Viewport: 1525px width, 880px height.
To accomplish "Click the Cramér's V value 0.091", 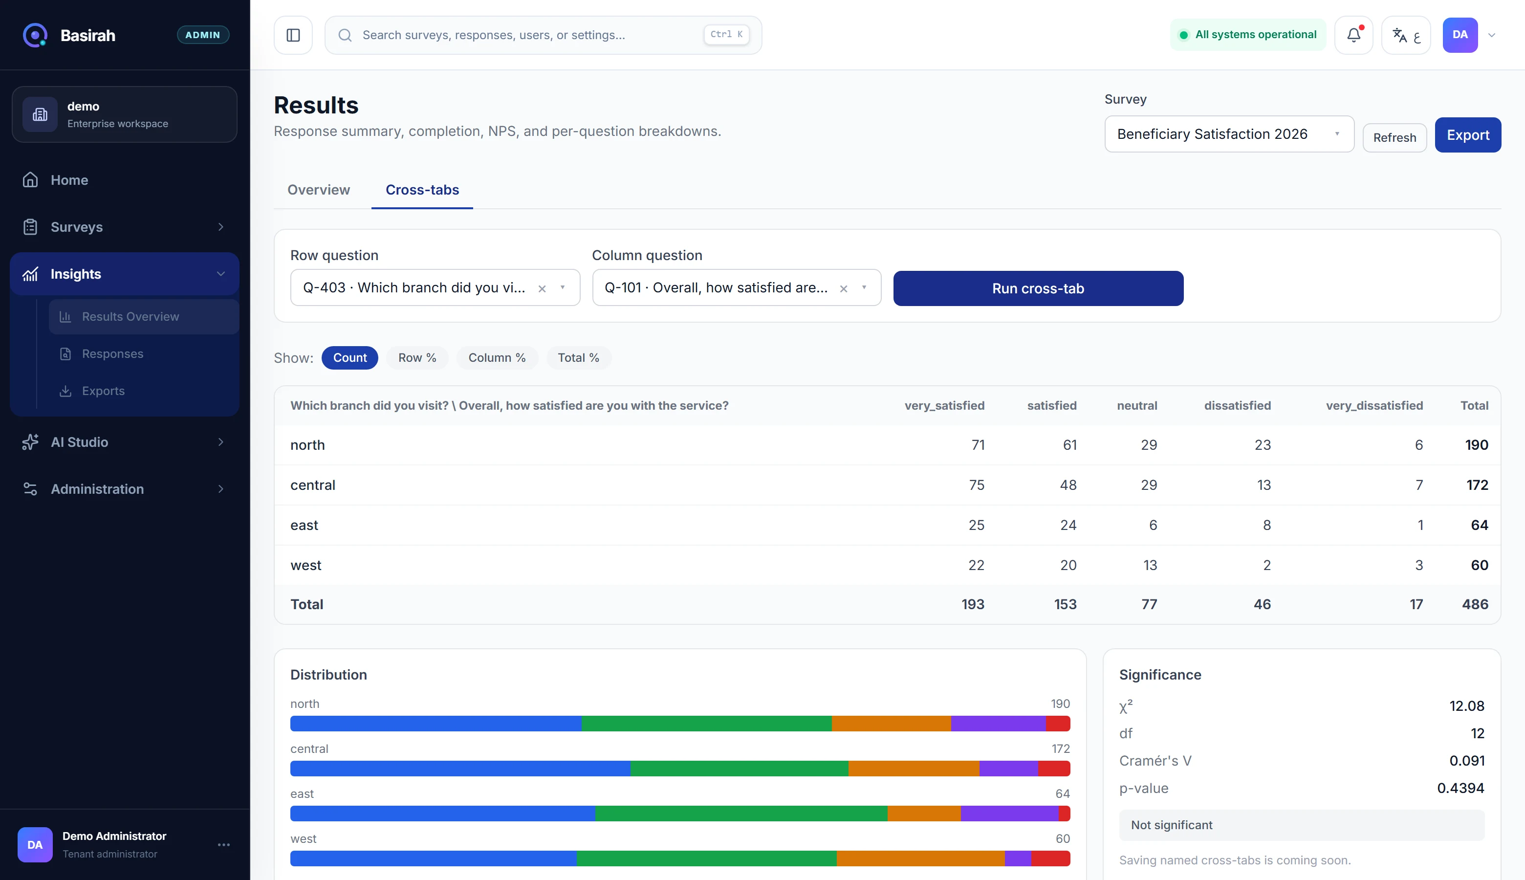I will coord(1467,761).
